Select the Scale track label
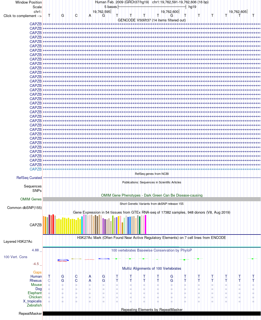The image size is (261, 320). (x=37, y=7)
